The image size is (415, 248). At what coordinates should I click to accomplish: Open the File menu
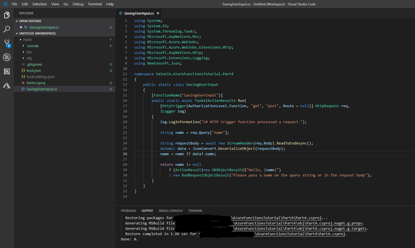pyautogui.click(x=15, y=4)
